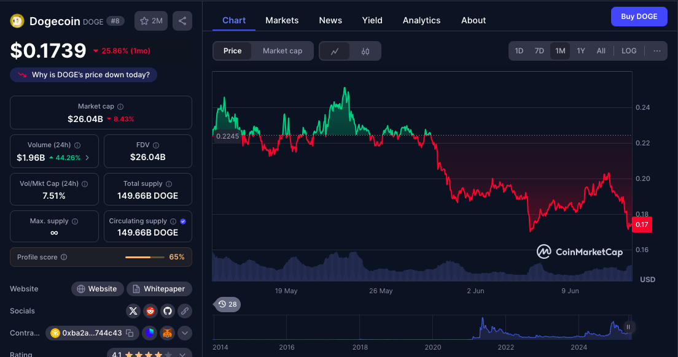Open the share button next to watchlist
This screenshot has width=678, height=357.
click(182, 21)
